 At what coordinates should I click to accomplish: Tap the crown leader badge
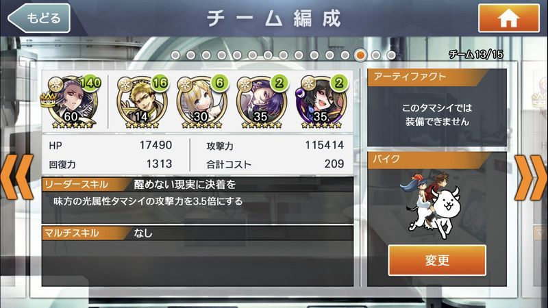click(x=48, y=99)
